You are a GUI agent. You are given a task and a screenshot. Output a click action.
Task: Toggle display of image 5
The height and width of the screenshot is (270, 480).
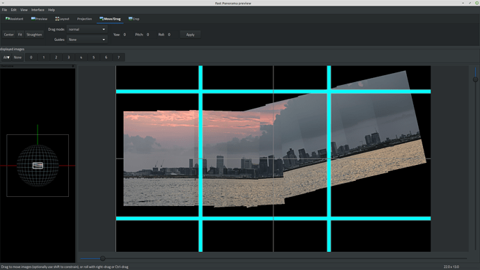(x=94, y=57)
